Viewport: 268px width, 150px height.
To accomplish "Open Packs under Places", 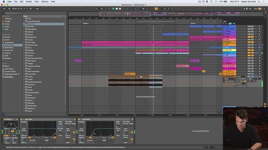I will pos(7,66).
